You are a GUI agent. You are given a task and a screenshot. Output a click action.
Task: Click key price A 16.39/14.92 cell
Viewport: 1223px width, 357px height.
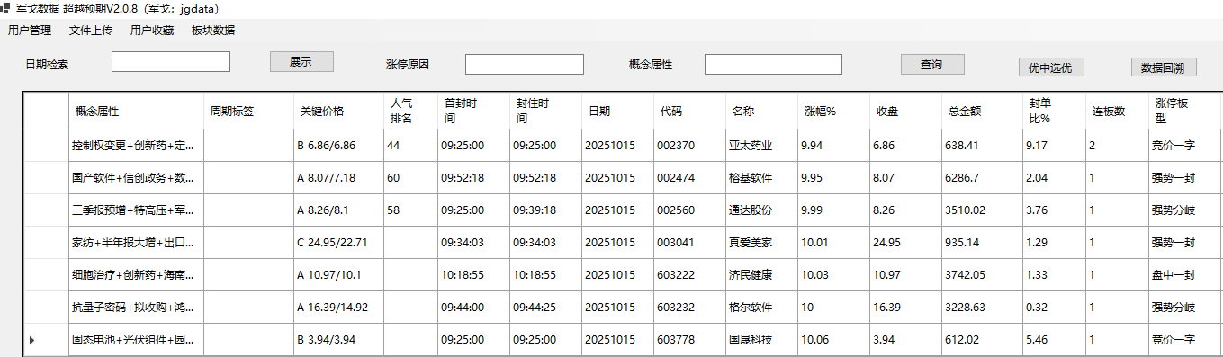[x=339, y=308]
